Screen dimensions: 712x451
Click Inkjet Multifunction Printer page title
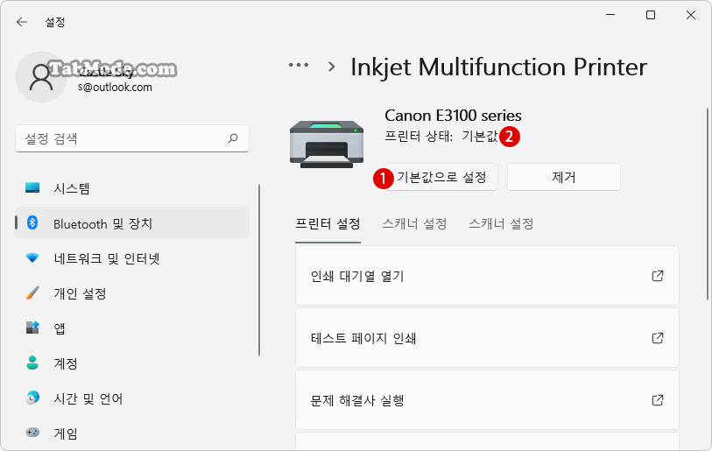click(498, 67)
